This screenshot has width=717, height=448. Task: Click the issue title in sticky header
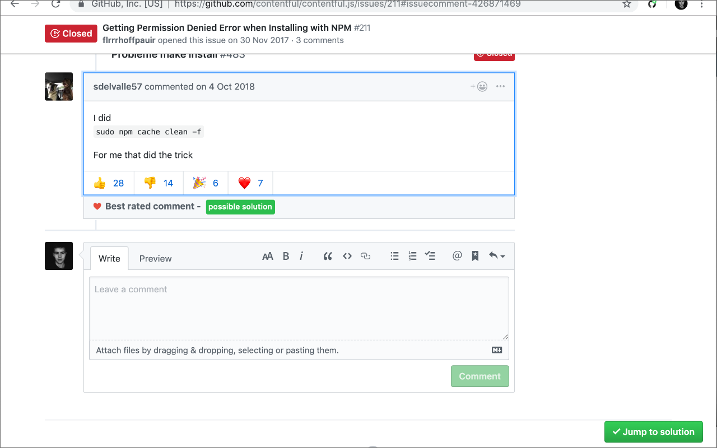[x=227, y=28]
